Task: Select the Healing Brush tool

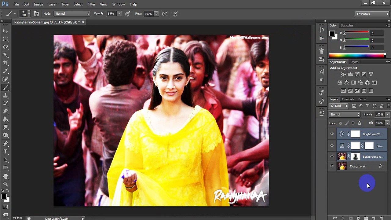Action: (x=5, y=79)
